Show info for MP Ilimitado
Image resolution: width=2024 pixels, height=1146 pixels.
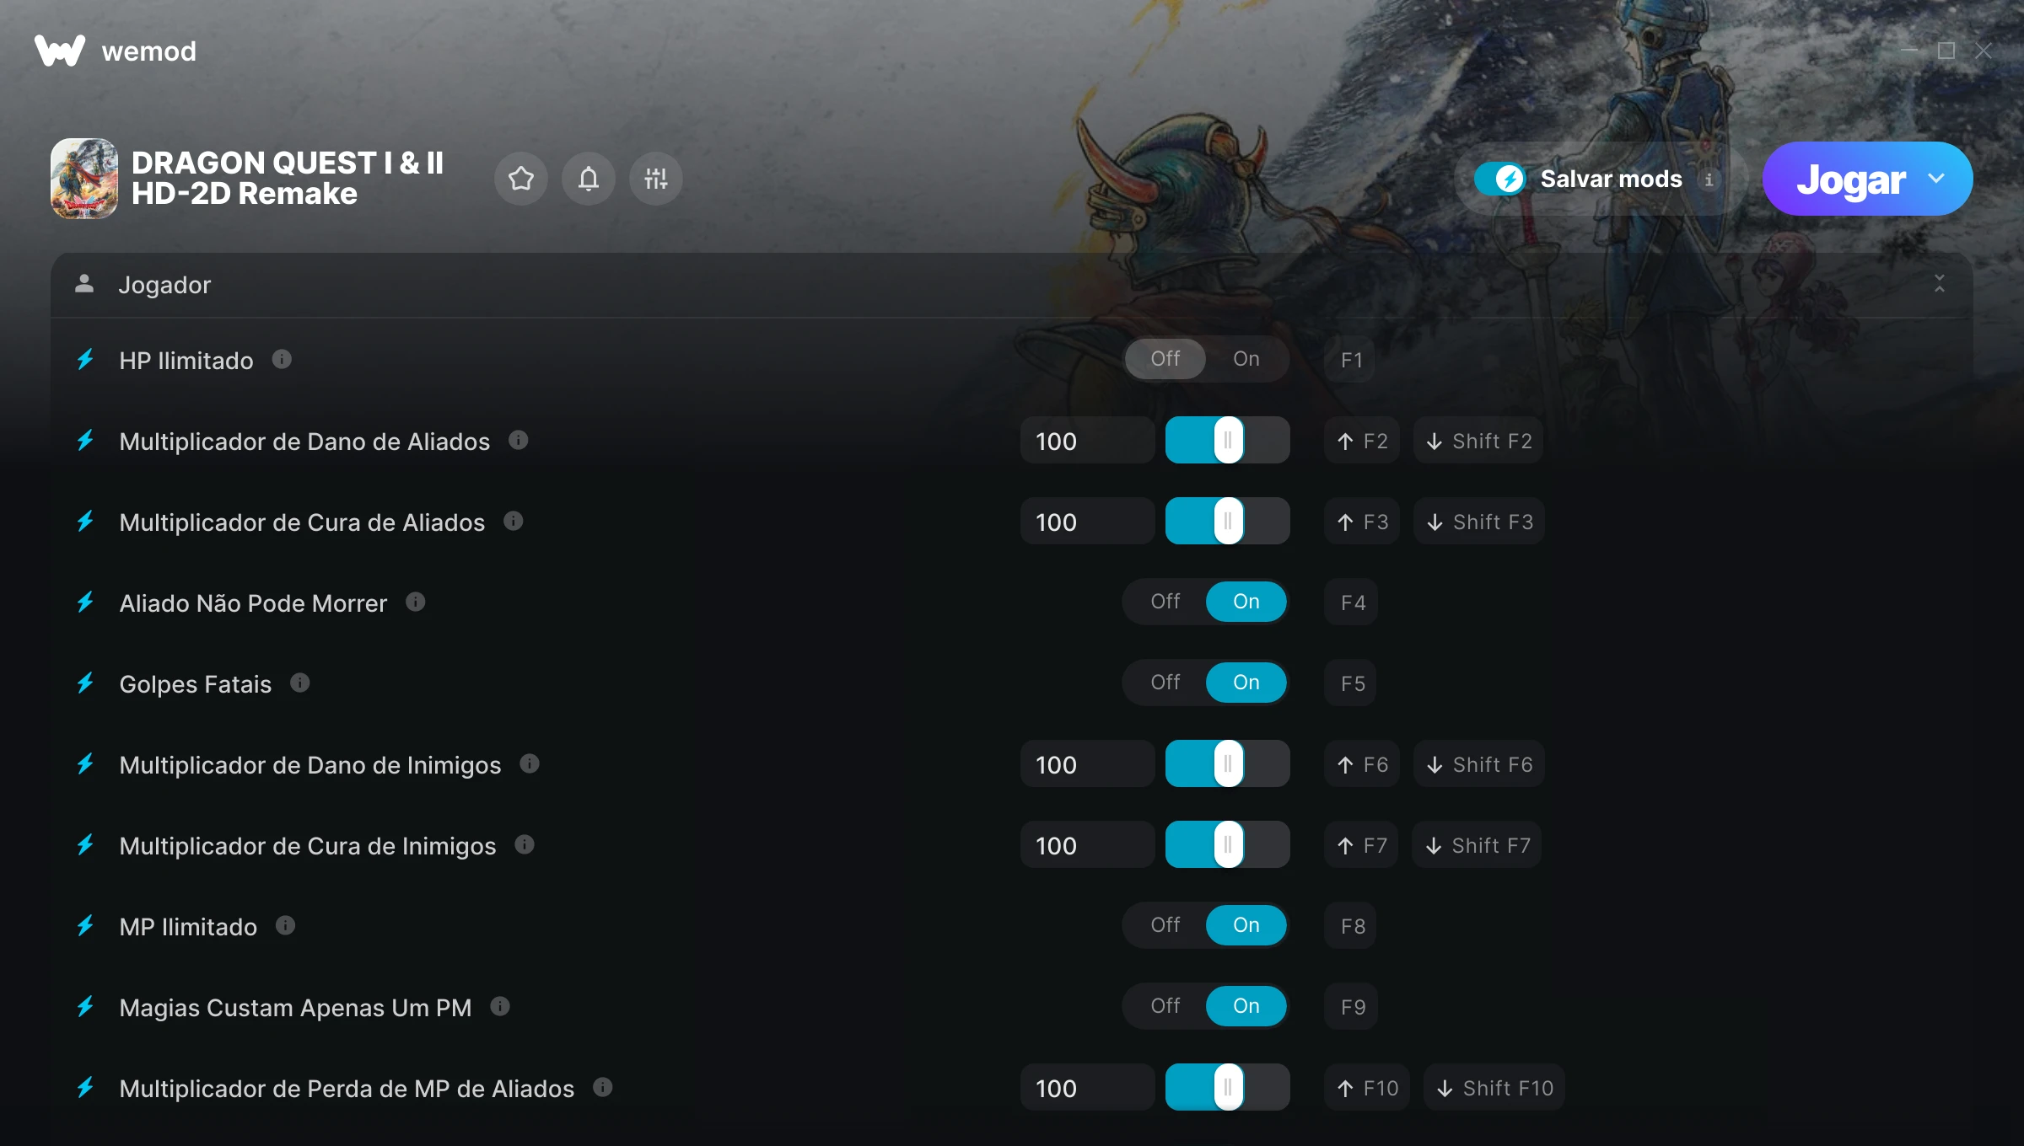tap(286, 926)
